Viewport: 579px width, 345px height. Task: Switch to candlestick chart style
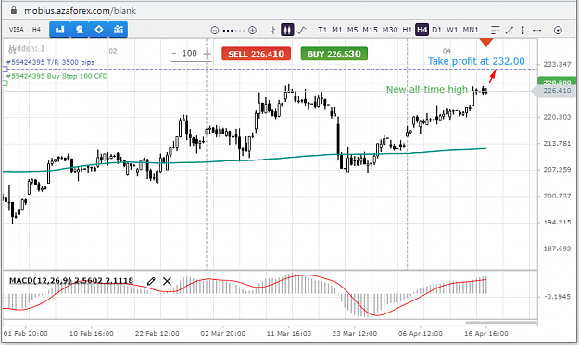(287, 30)
